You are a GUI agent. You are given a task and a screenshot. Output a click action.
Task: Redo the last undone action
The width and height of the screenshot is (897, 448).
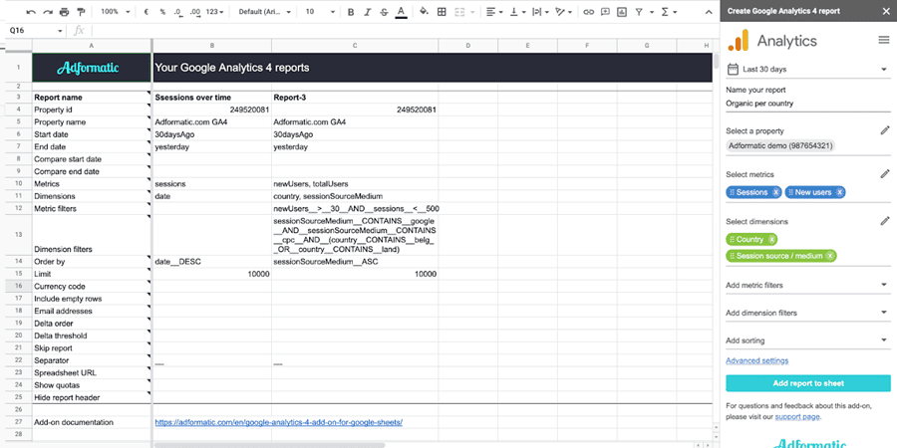(x=48, y=11)
